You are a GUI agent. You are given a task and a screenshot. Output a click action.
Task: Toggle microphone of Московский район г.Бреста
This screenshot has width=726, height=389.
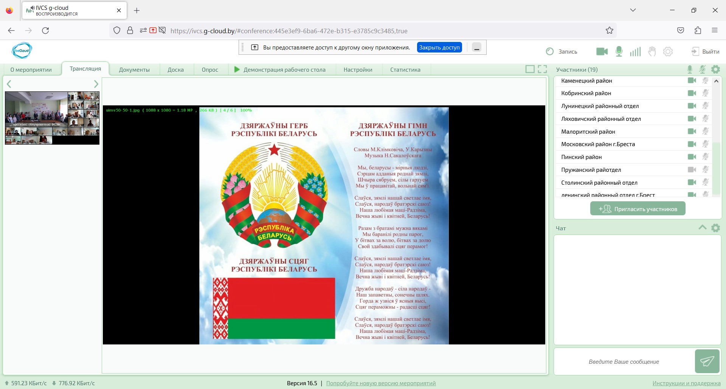click(x=706, y=144)
